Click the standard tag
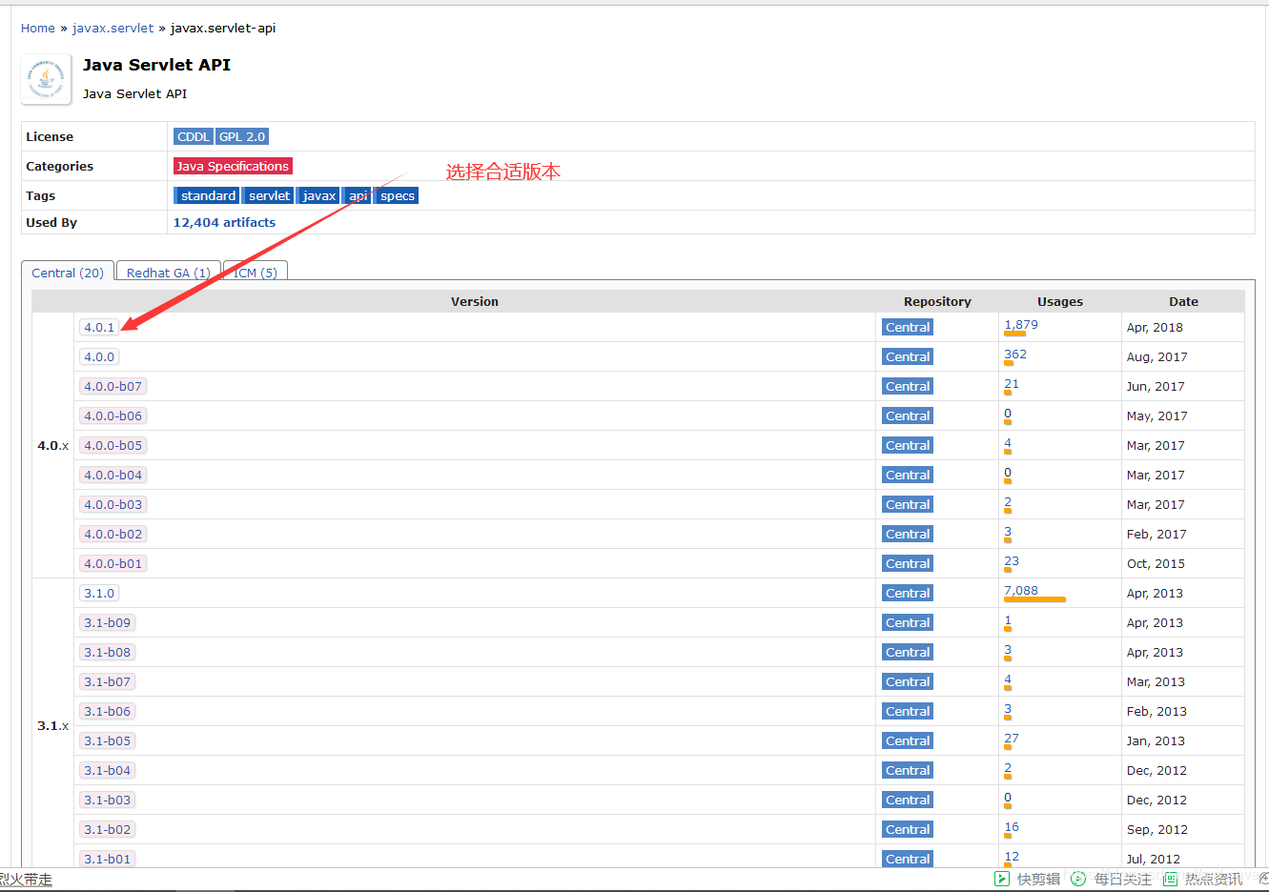Viewport: 1269px width, 892px height. 208,195
